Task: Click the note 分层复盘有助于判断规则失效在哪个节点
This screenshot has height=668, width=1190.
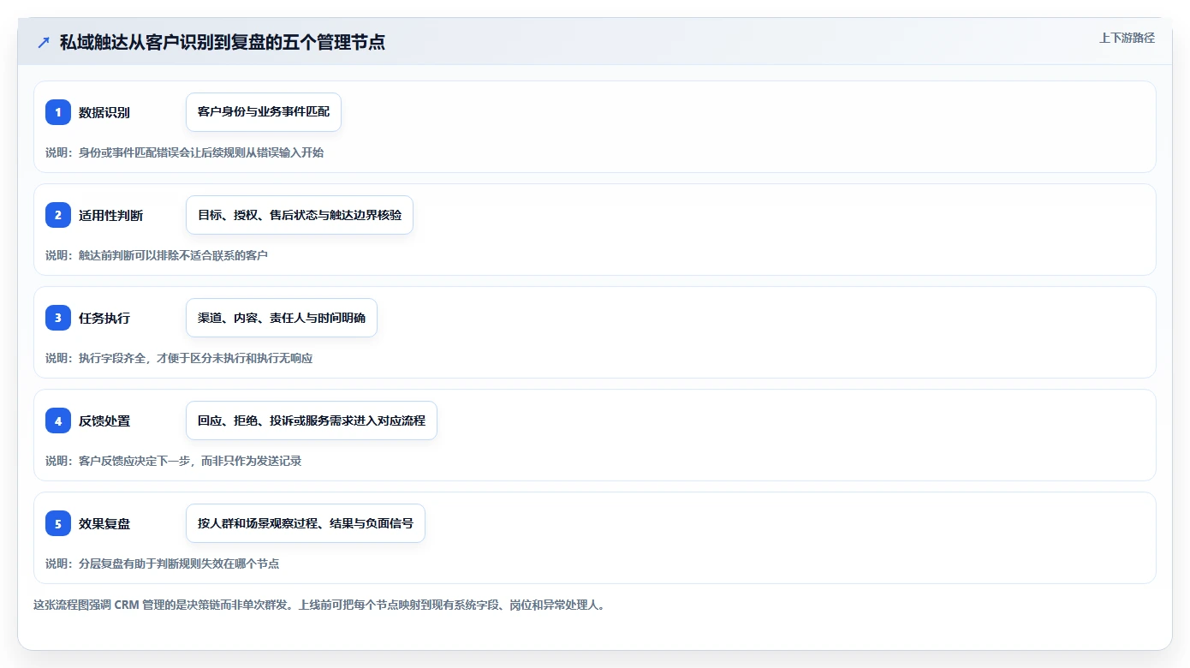Action: point(179,564)
